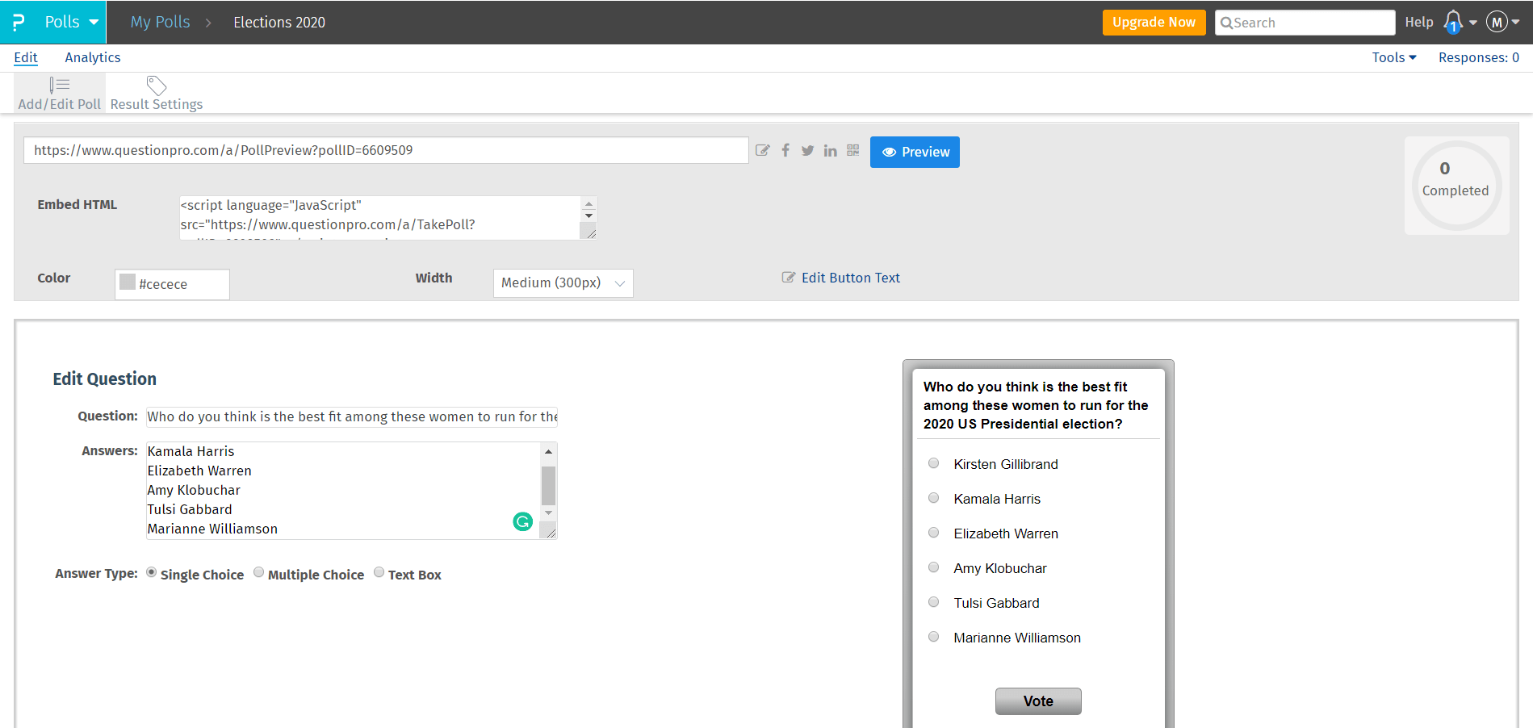
Task: Select Elizabeth Warren radio in preview
Action: click(x=934, y=533)
